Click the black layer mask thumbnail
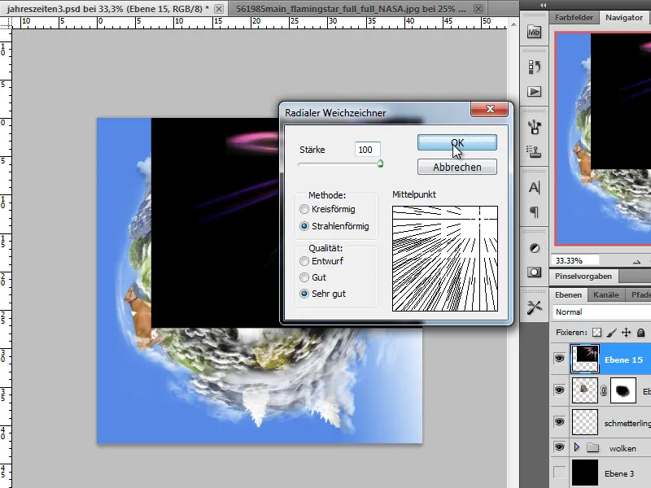Image resolution: width=651 pixels, height=488 pixels. click(x=623, y=390)
